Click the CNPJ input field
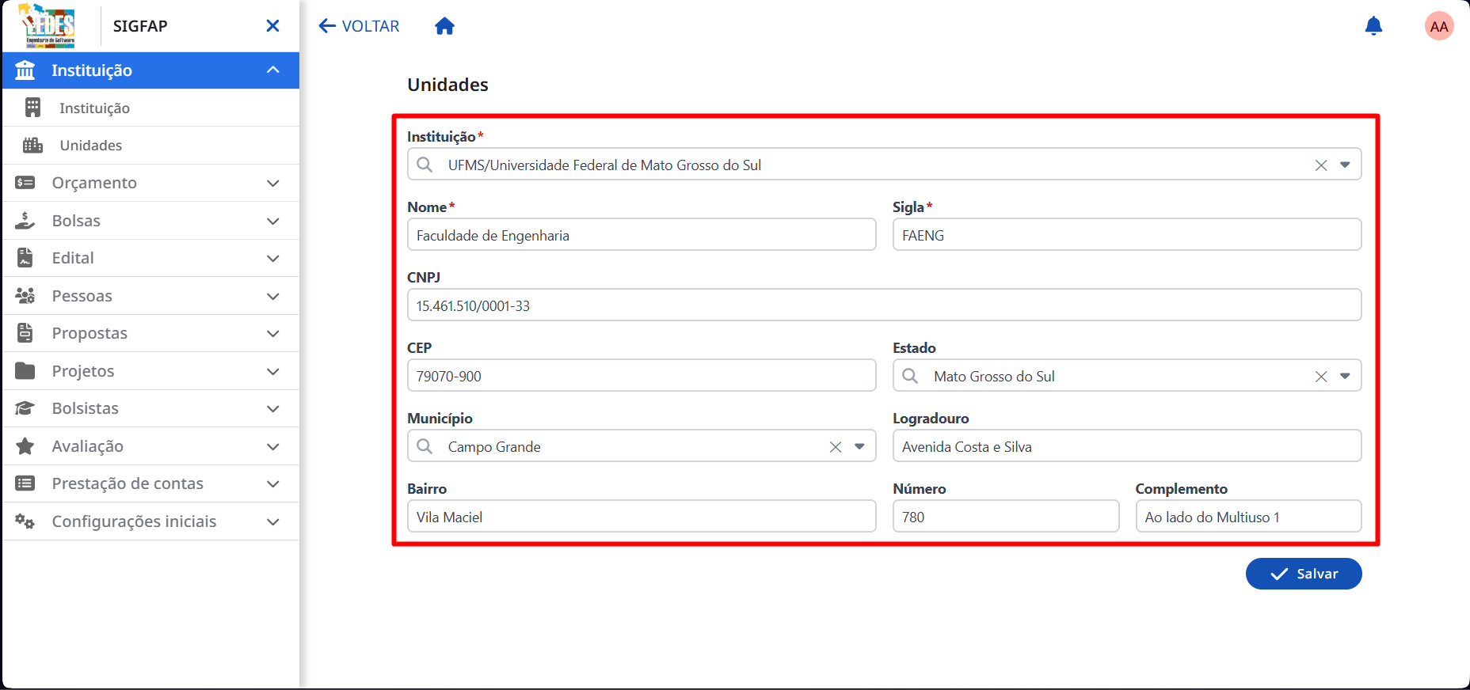1470x690 pixels. point(884,305)
